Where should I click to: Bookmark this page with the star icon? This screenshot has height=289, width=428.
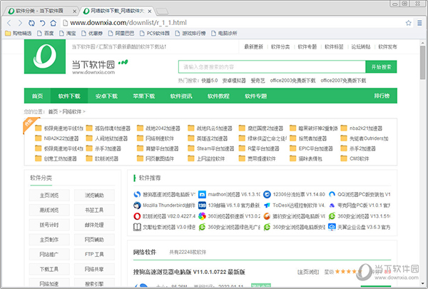click(408, 23)
